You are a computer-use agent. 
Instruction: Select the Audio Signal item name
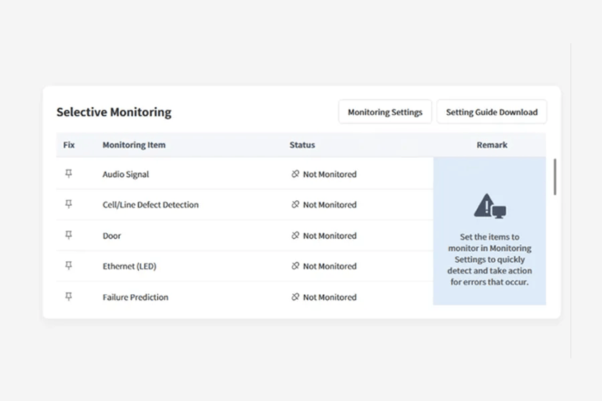(126, 174)
